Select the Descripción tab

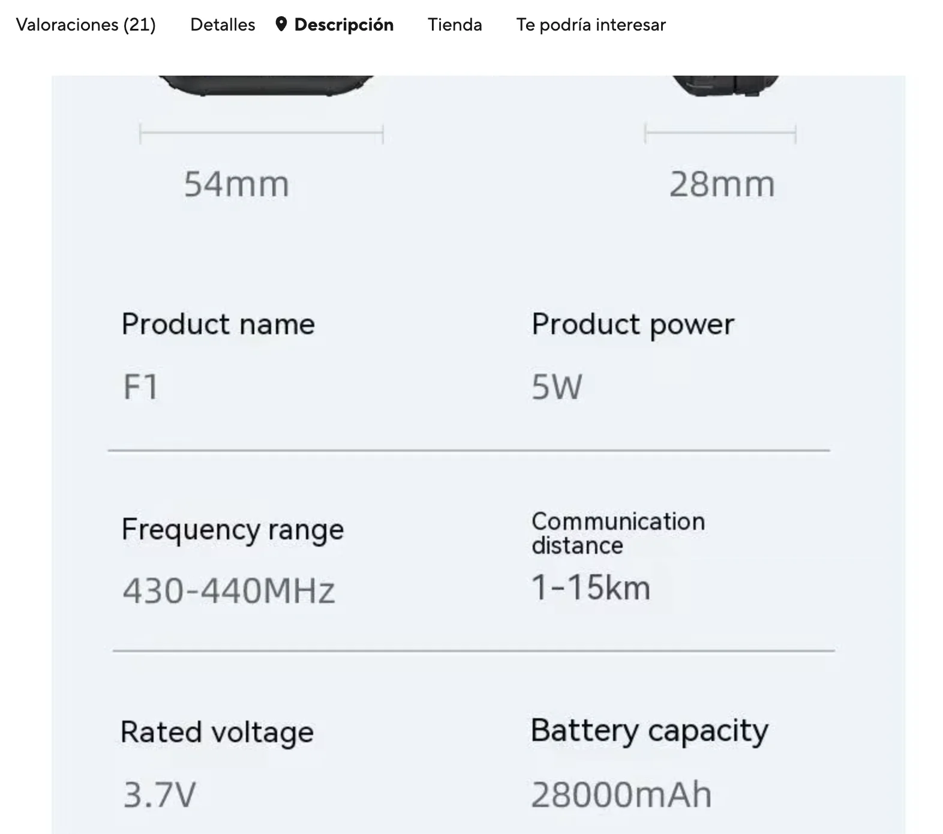click(x=344, y=25)
